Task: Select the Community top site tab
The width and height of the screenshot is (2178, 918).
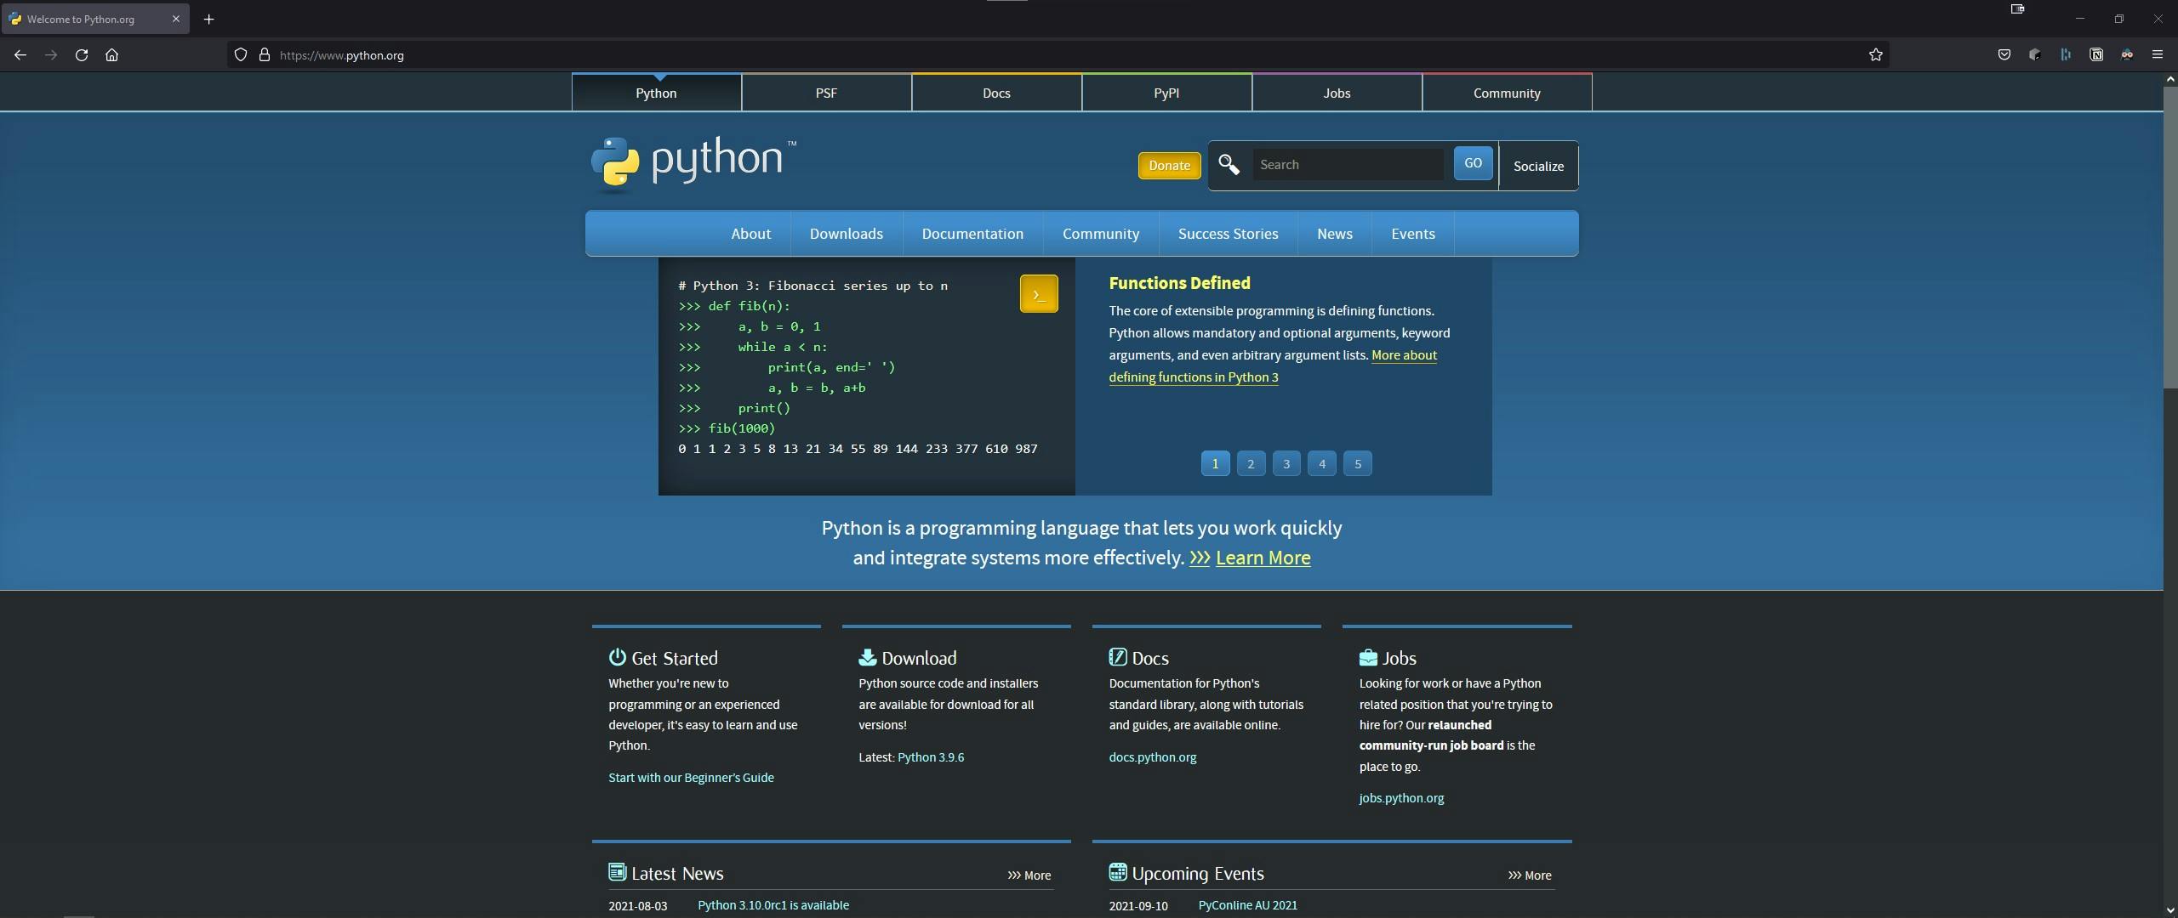Action: [x=1507, y=93]
